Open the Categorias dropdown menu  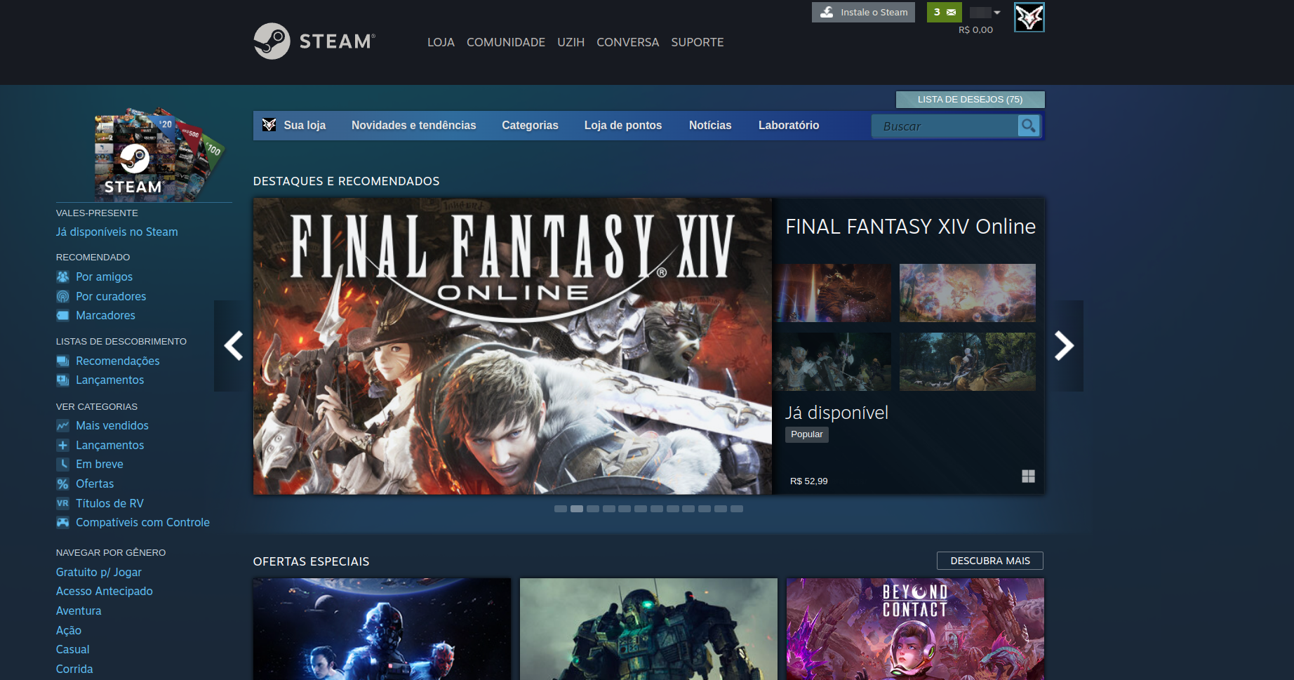(x=530, y=126)
